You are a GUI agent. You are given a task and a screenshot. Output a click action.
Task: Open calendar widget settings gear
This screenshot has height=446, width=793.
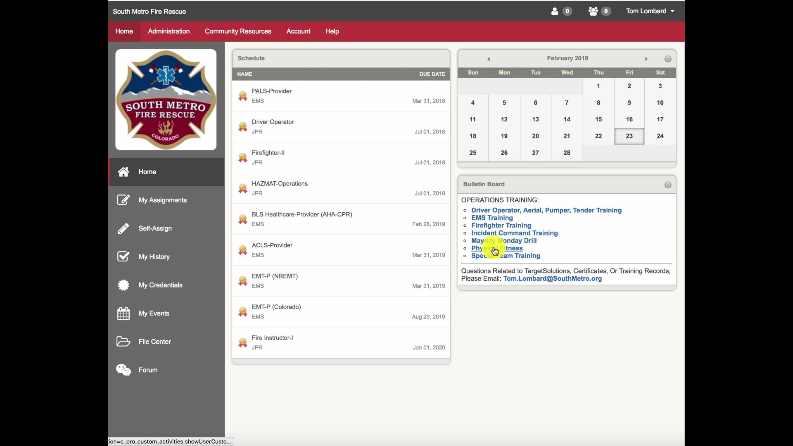668,59
